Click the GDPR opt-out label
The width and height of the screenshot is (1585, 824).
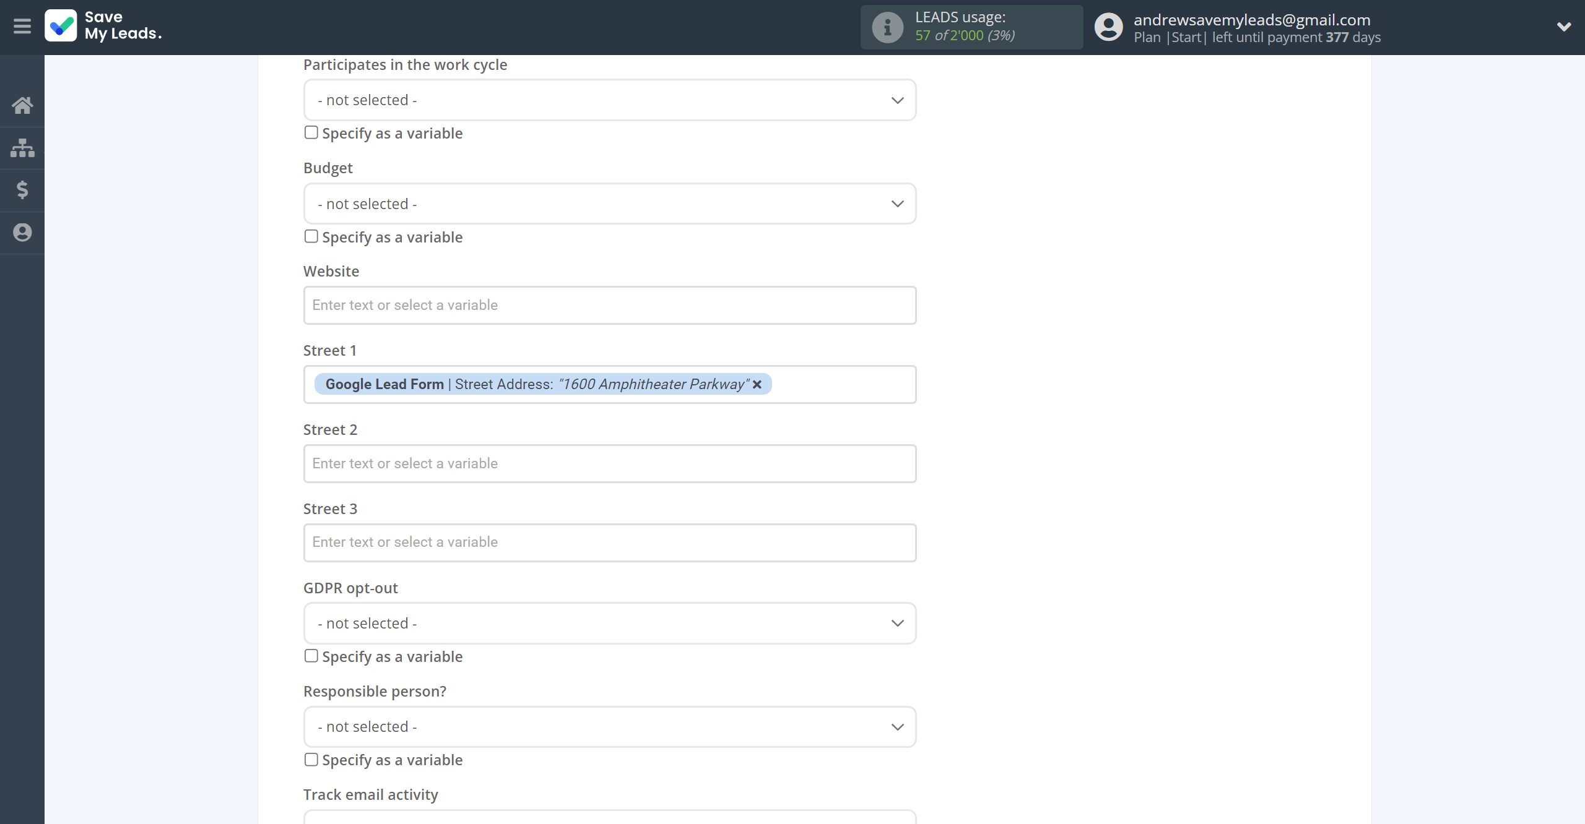350,588
